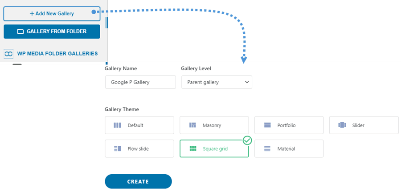This screenshot has height=192, width=401.
Task: Choose the Portfolio gallery theme option
Action: [289, 125]
